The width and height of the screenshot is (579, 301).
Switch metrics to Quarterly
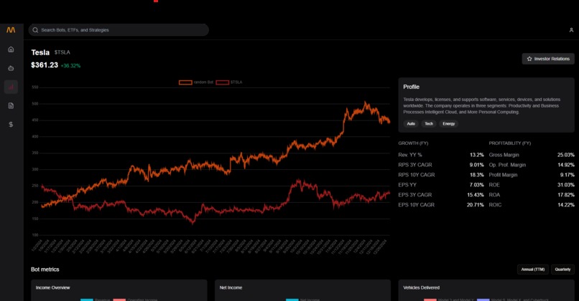tap(562, 269)
